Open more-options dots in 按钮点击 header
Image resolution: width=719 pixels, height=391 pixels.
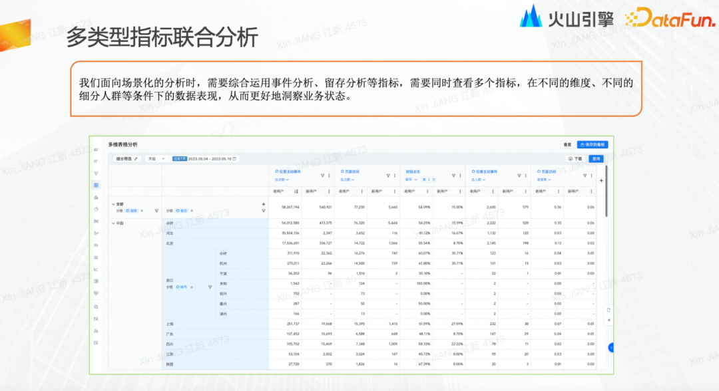[x=460, y=176]
